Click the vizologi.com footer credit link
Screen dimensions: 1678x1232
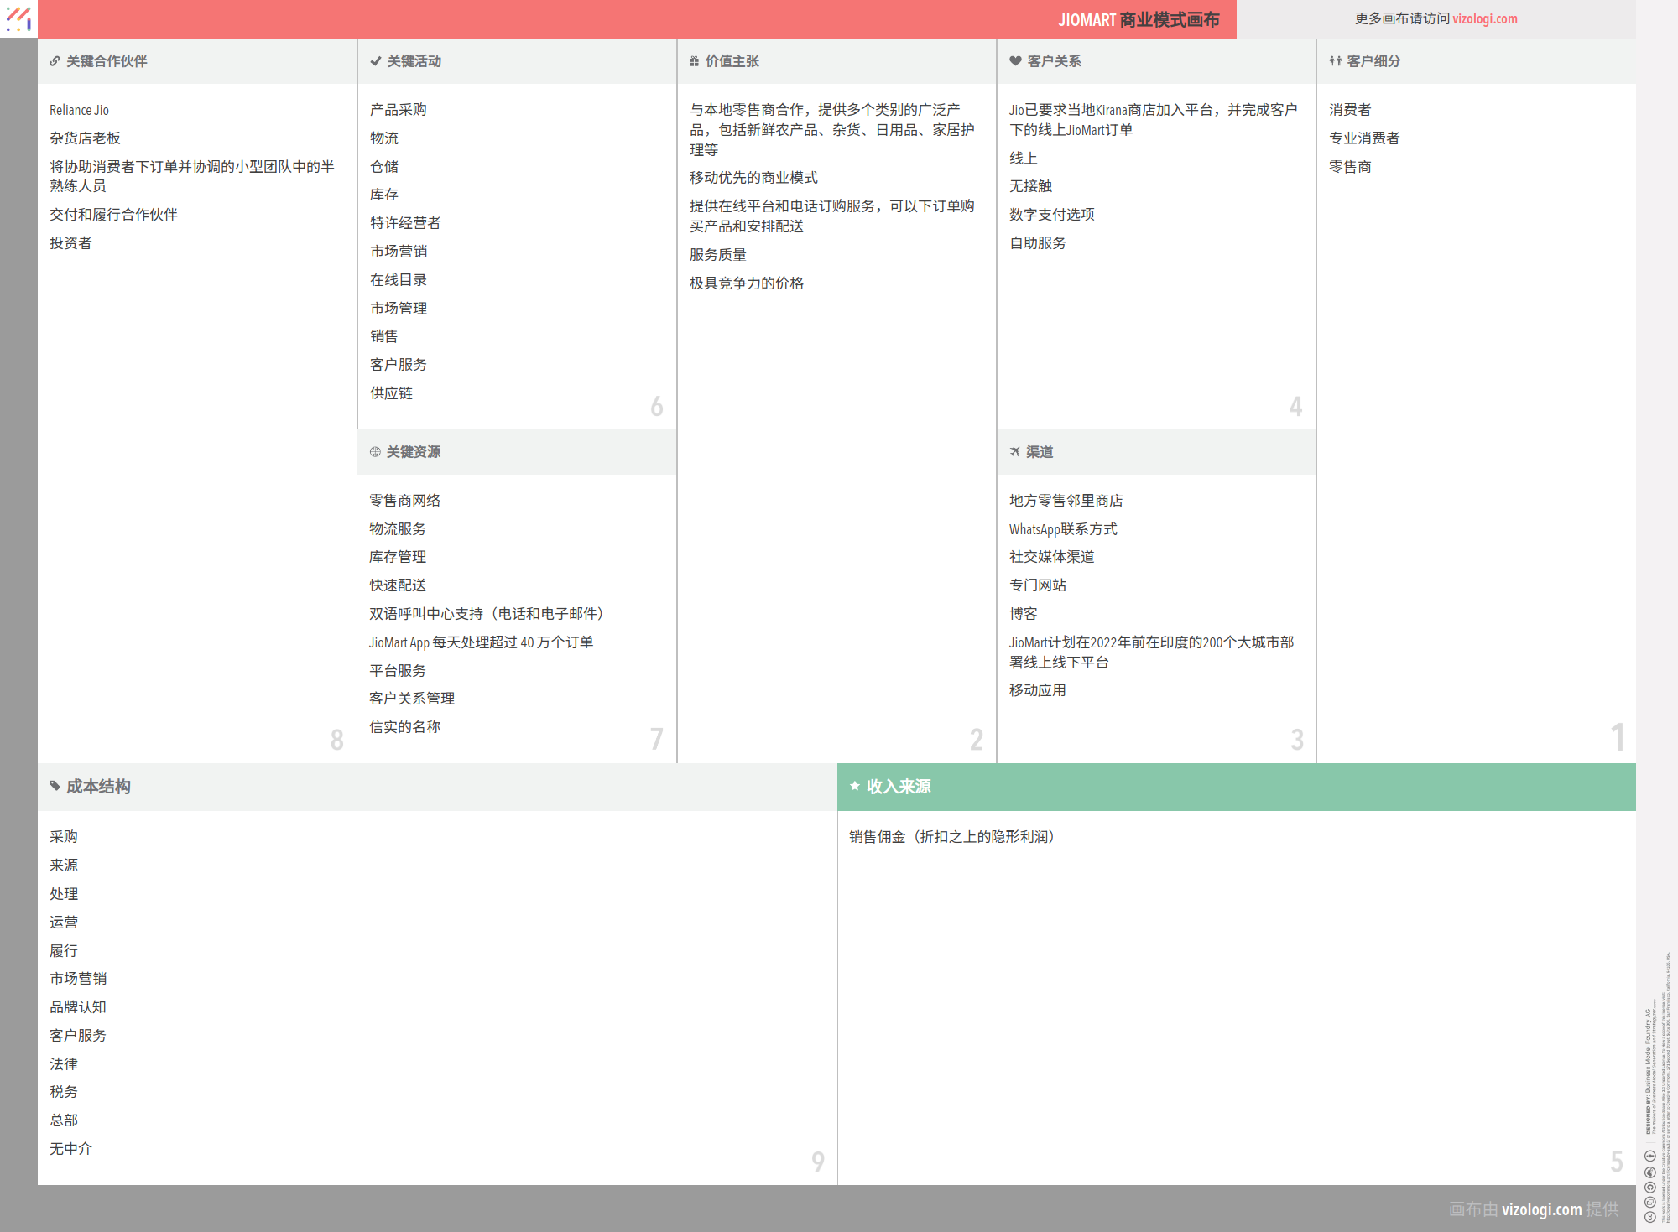click(1541, 1209)
